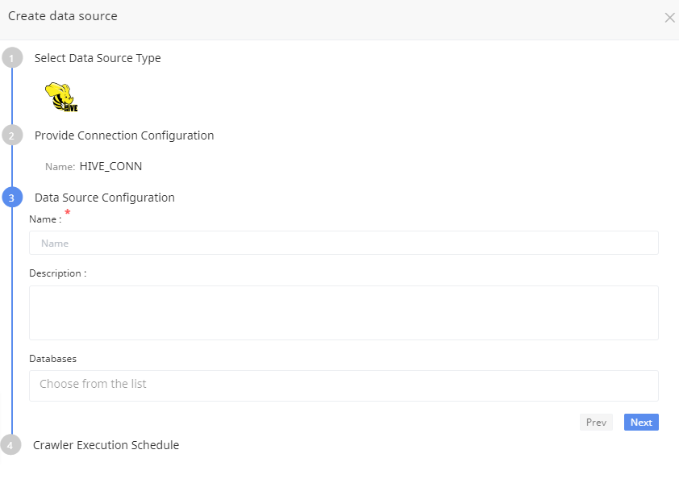Expand Crawler Execution Schedule step
Viewport: 679px width, 479px height.
tap(106, 445)
